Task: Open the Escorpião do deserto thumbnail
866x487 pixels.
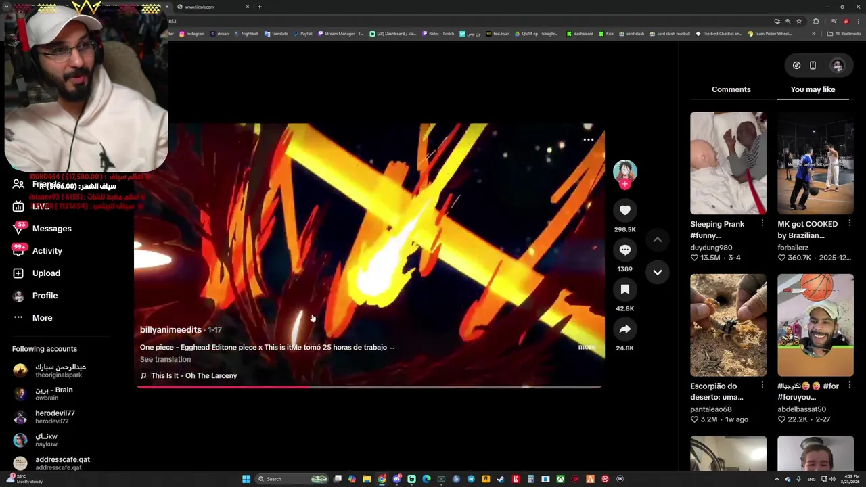Action: [728, 325]
